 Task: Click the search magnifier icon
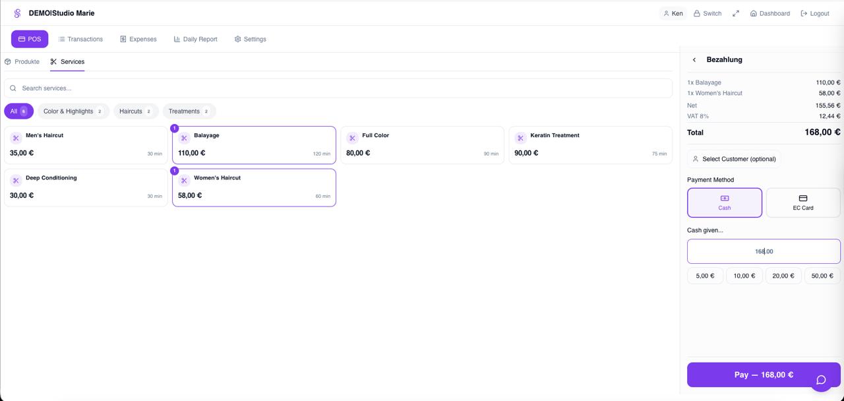tap(13, 88)
